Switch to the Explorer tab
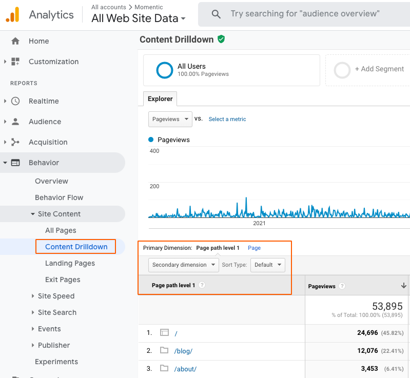 point(160,99)
